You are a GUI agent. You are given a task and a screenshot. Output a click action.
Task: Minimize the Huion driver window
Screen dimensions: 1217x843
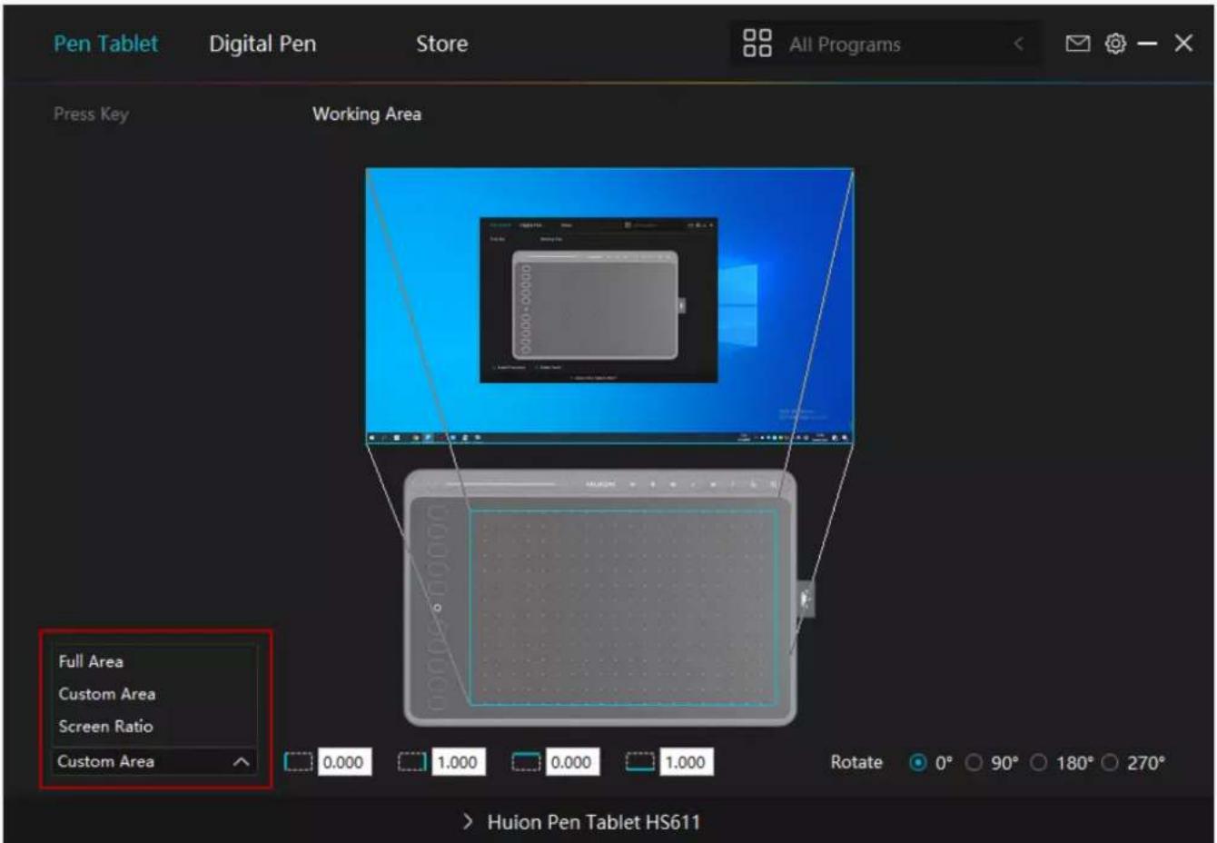tap(1147, 44)
